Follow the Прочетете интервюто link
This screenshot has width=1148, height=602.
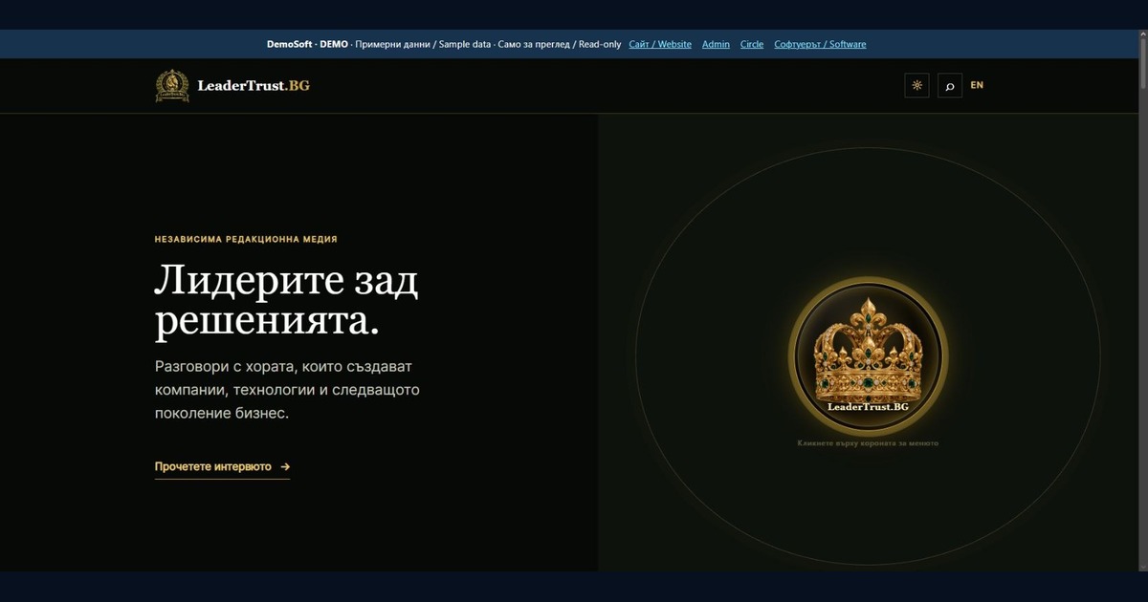(x=222, y=467)
